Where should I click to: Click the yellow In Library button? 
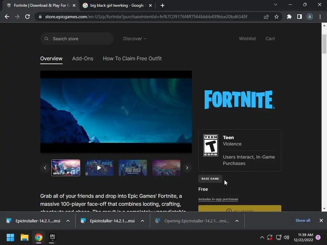coord(240,209)
